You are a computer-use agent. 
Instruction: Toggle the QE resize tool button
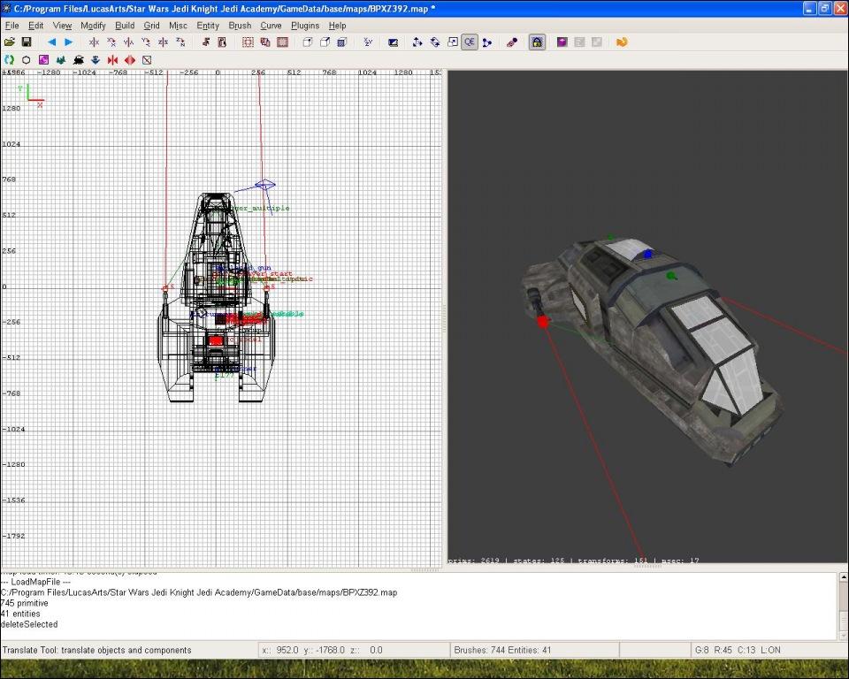469,42
